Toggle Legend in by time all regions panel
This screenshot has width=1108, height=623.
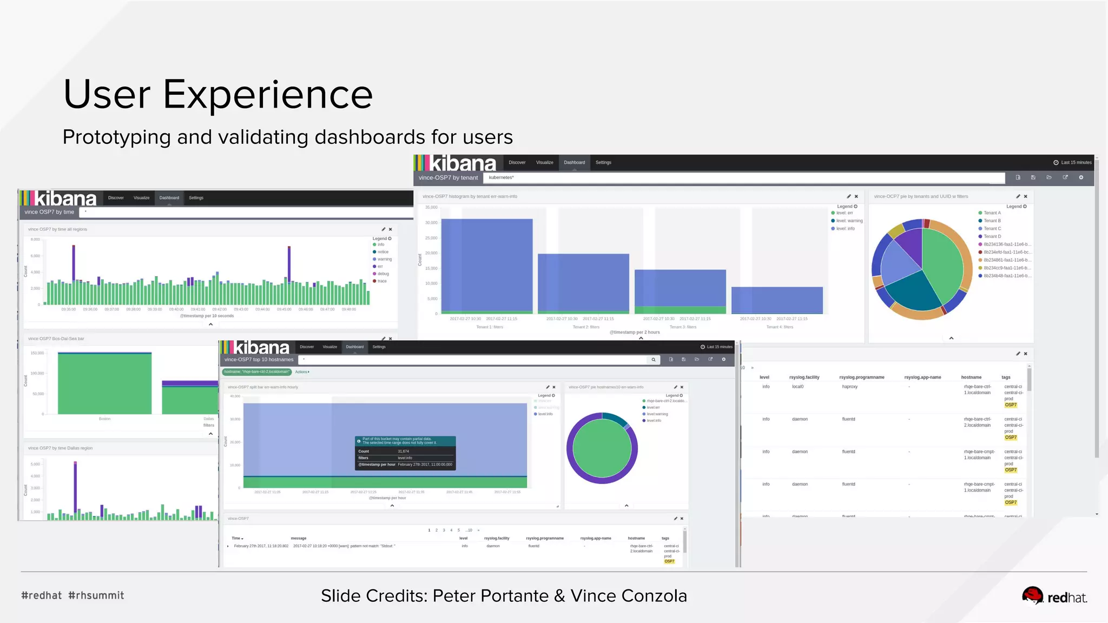coord(382,238)
